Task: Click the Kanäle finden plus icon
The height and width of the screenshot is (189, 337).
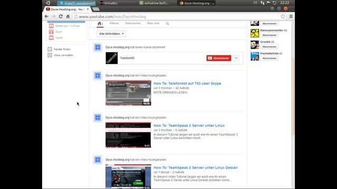Action: pos(50,49)
